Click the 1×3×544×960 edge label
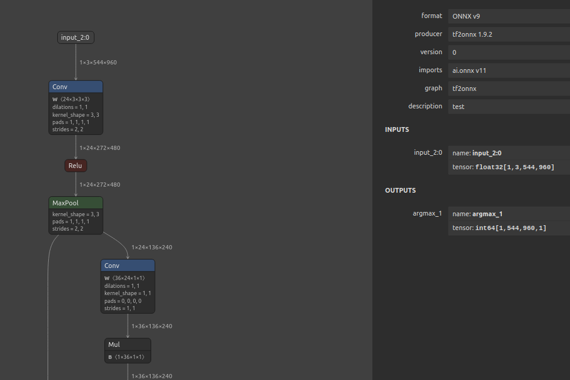Screen dimensions: 570x380 point(98,63)
